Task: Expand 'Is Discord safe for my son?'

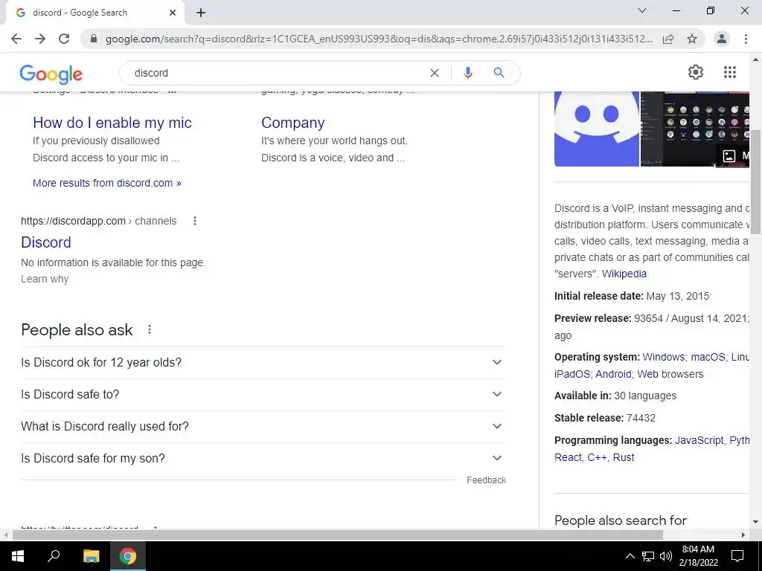Action: pos(263,458)
